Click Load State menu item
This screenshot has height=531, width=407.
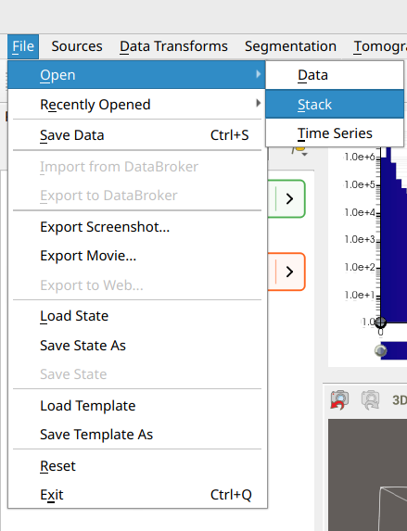136,316
